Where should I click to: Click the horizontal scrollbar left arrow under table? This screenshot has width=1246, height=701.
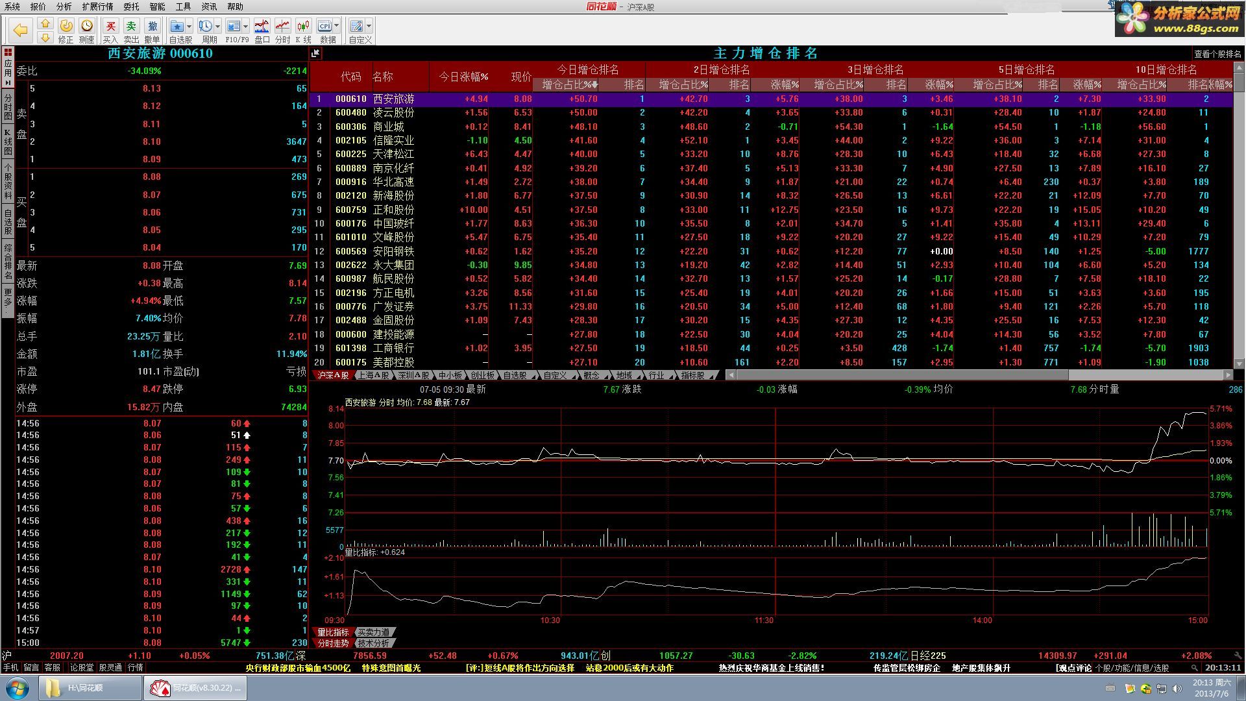[x=731, y=375]
